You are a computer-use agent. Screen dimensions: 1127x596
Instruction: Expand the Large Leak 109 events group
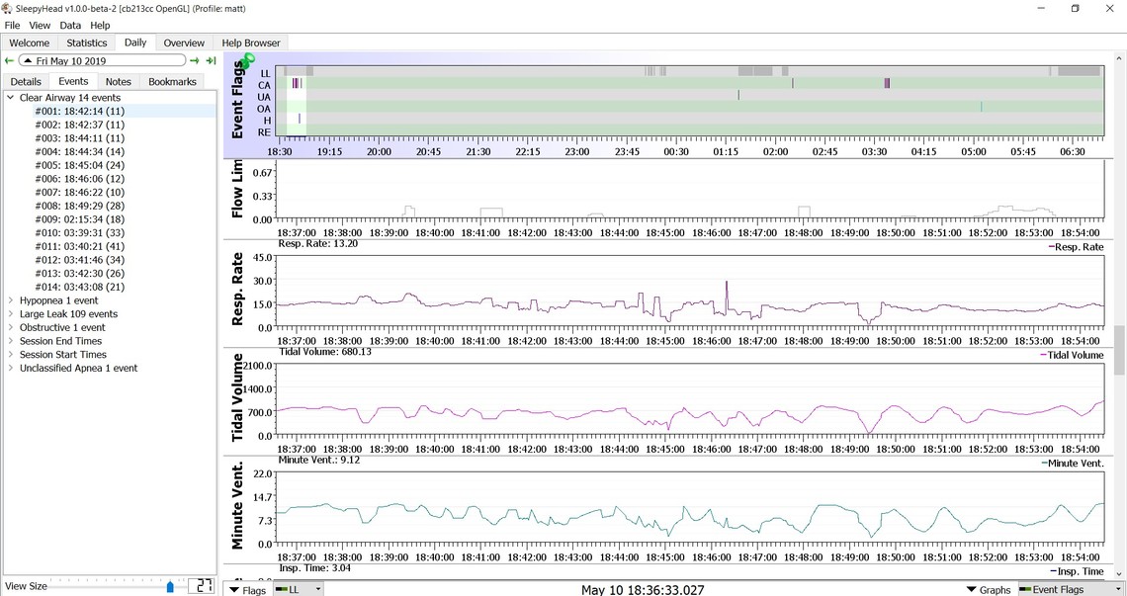point(11,314)
